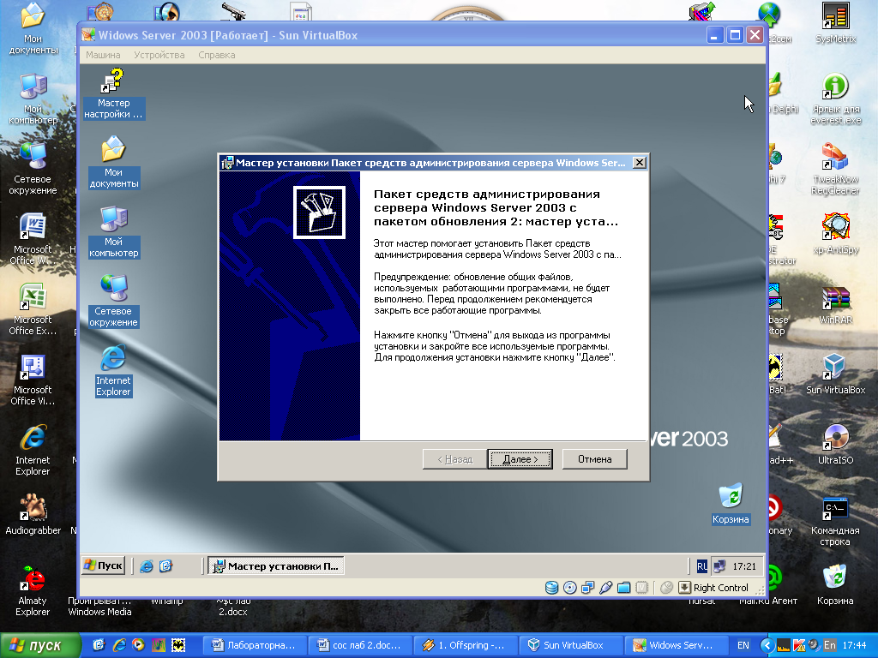Open Microsoft Office Visio host desktop shortcut
The width and height of the screenshot is (878, 658).
point(33,380)
